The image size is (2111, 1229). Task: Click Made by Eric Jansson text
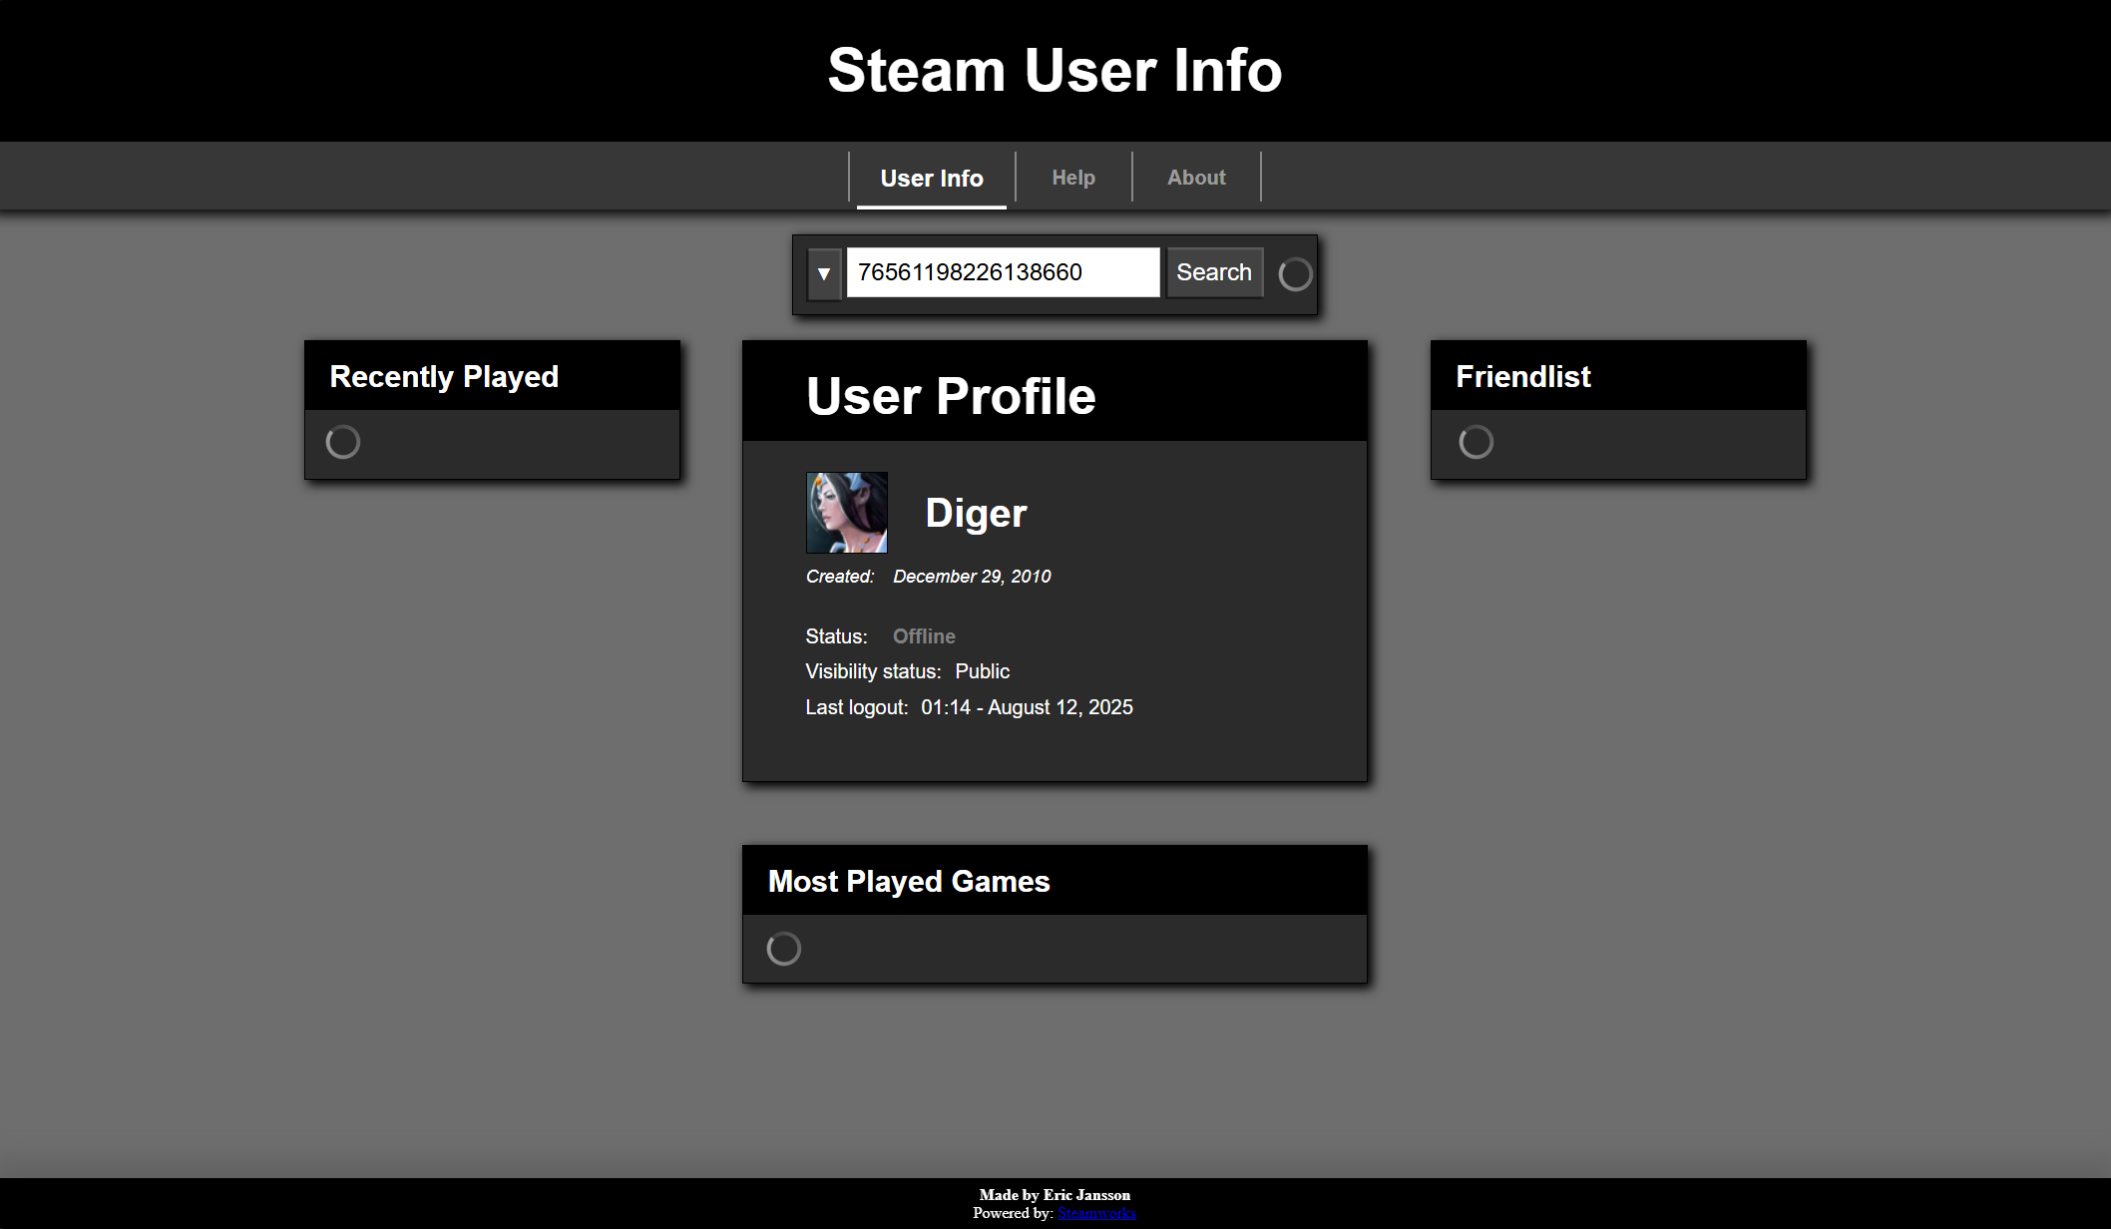click(1055, 1195)
